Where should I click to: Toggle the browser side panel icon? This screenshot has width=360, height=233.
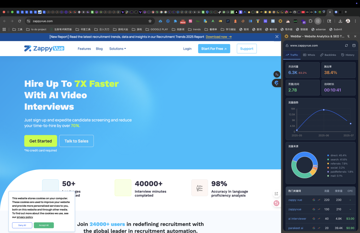click(x=318, y=21)
